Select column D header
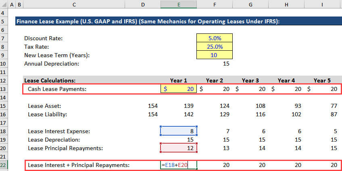The image size is (342, 171). point(143,4)
